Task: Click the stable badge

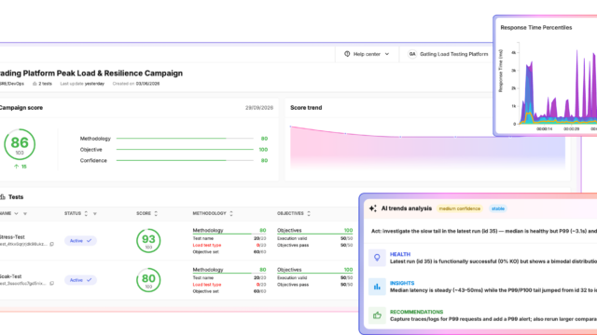Action: click(x=497, y=208)
